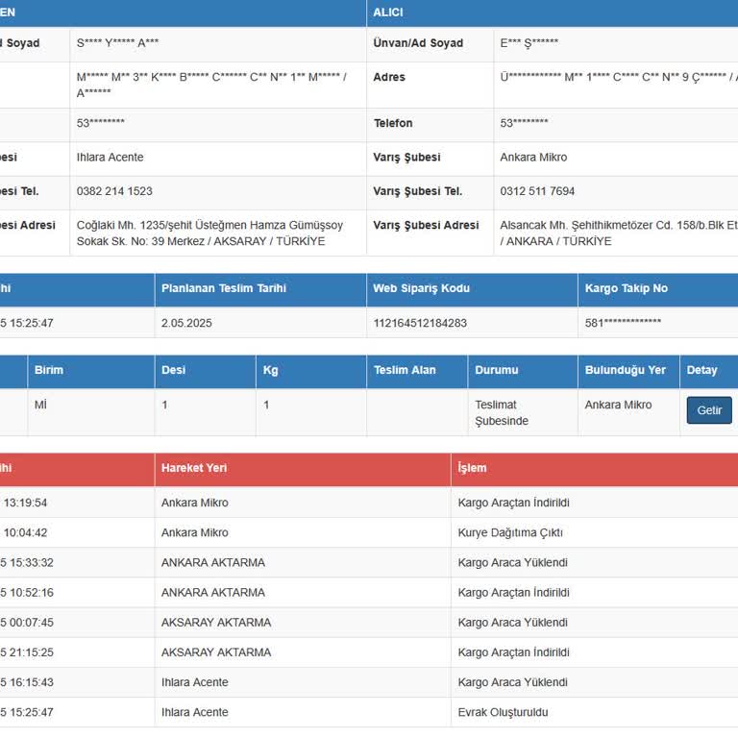Click the arrival branch phone 0312 511 7694

(x=537, y=191)
